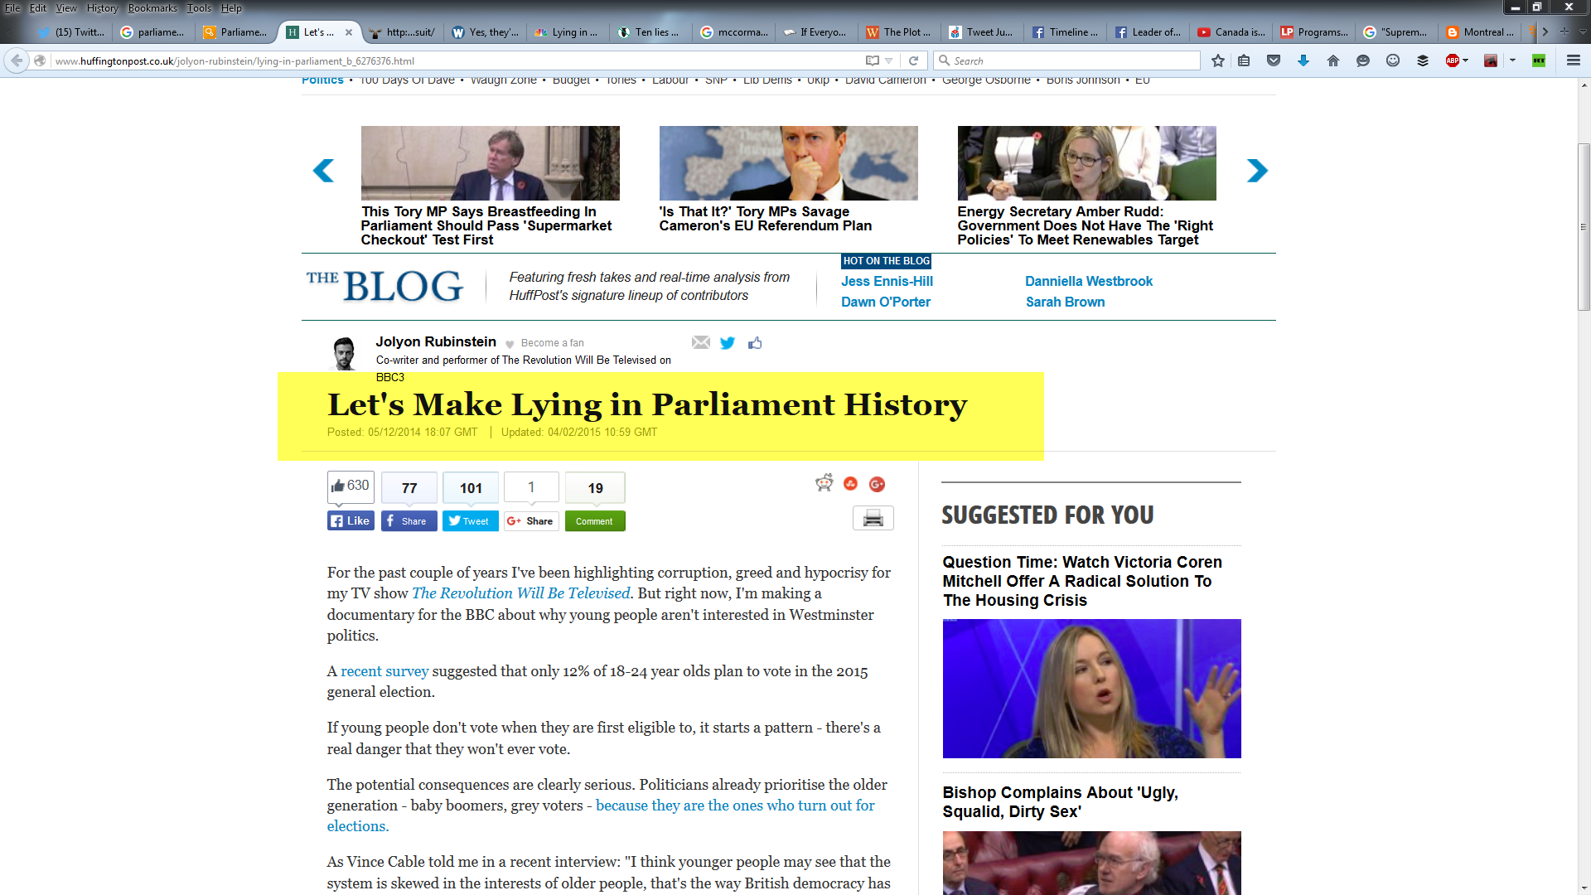Click author's Twitter bird icon
Viewport: 1591px width, 895px height.
tap(728, 343)
